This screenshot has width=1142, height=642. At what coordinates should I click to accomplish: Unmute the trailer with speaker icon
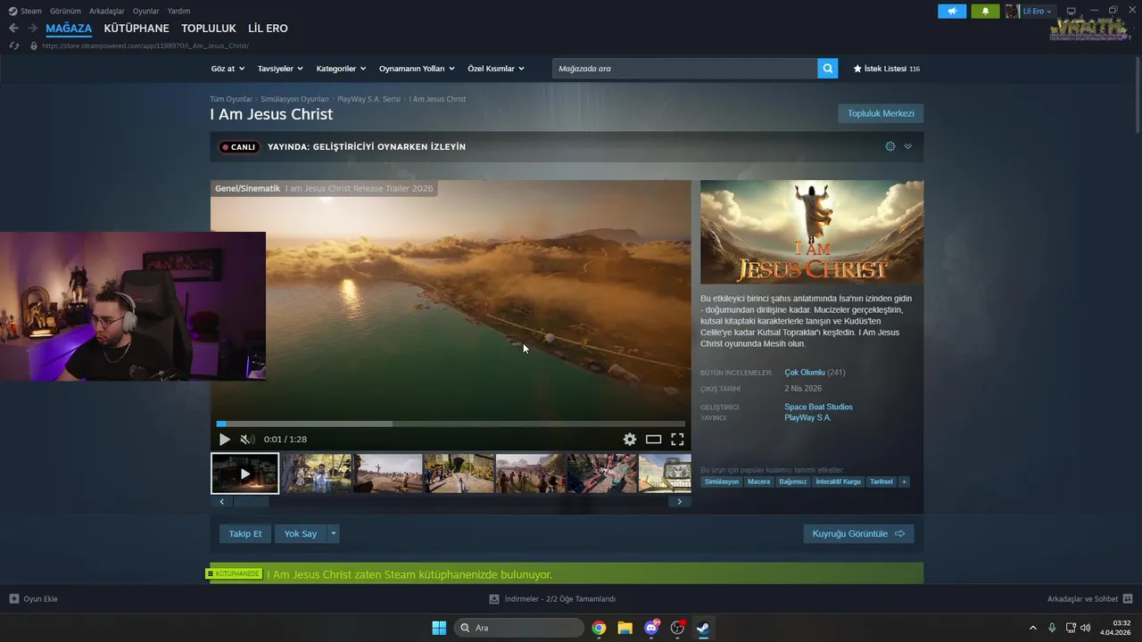tap(247, 440)
